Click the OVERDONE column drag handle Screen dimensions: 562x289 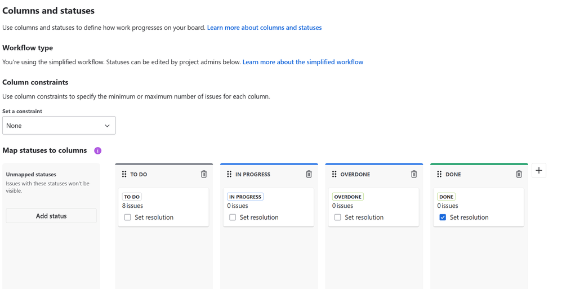click(334, 174)
